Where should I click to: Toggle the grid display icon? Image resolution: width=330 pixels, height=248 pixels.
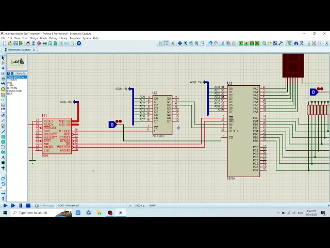166,43
